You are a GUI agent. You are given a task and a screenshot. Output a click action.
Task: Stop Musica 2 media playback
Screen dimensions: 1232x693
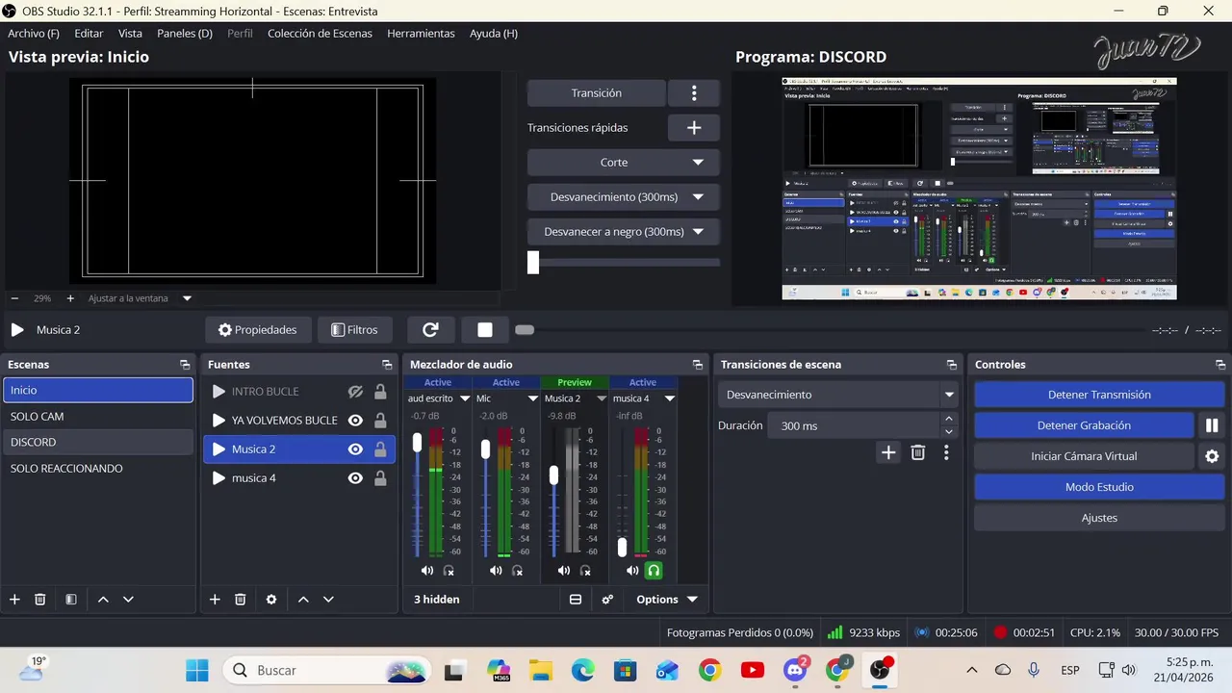[485, 330]
